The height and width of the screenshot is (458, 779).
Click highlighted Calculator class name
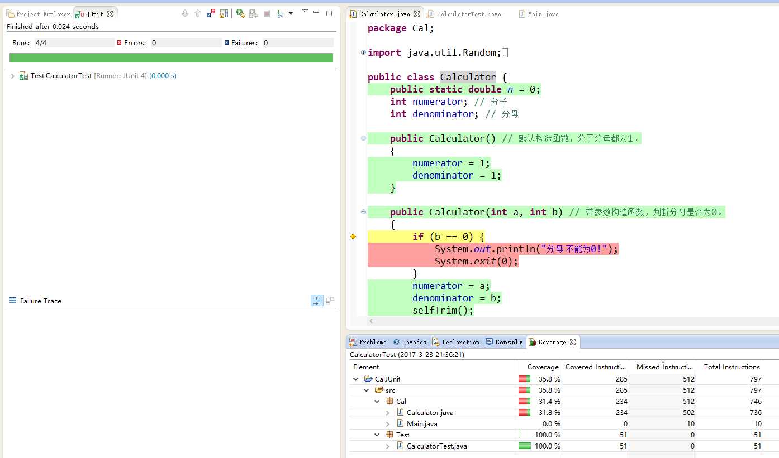[468, 77]
